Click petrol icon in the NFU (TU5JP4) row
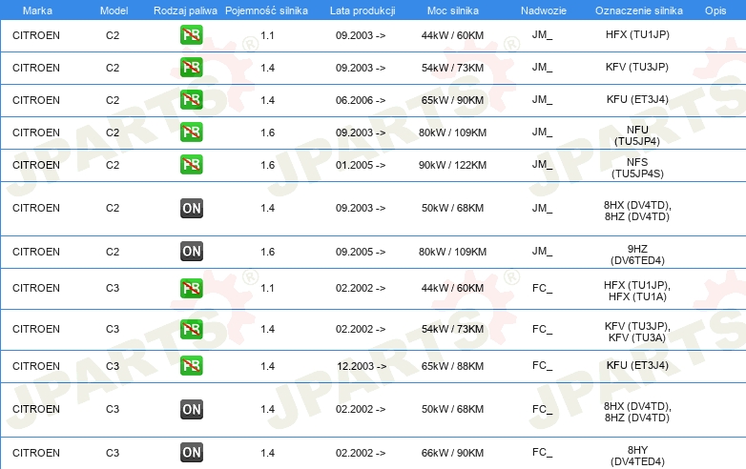746x469 pixels. (191, 133)
